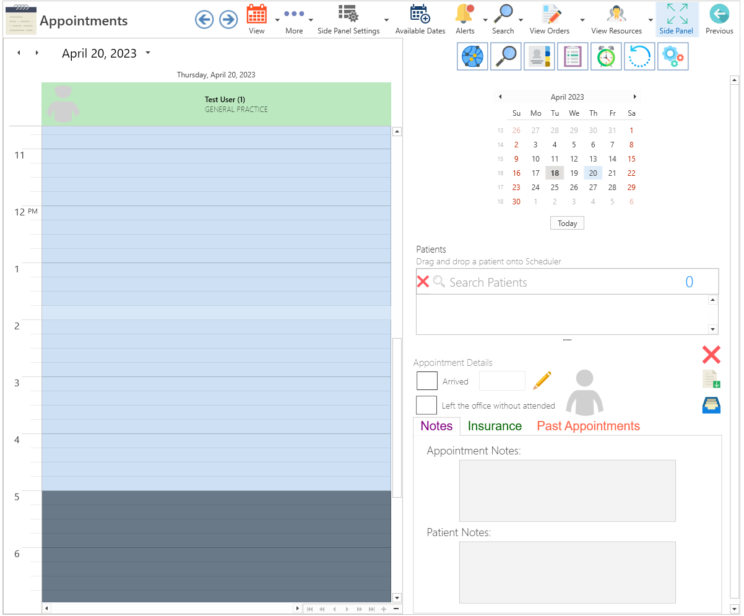
Task: Open the April 20, 2023 date dropdown
Action: click(148, 53)
